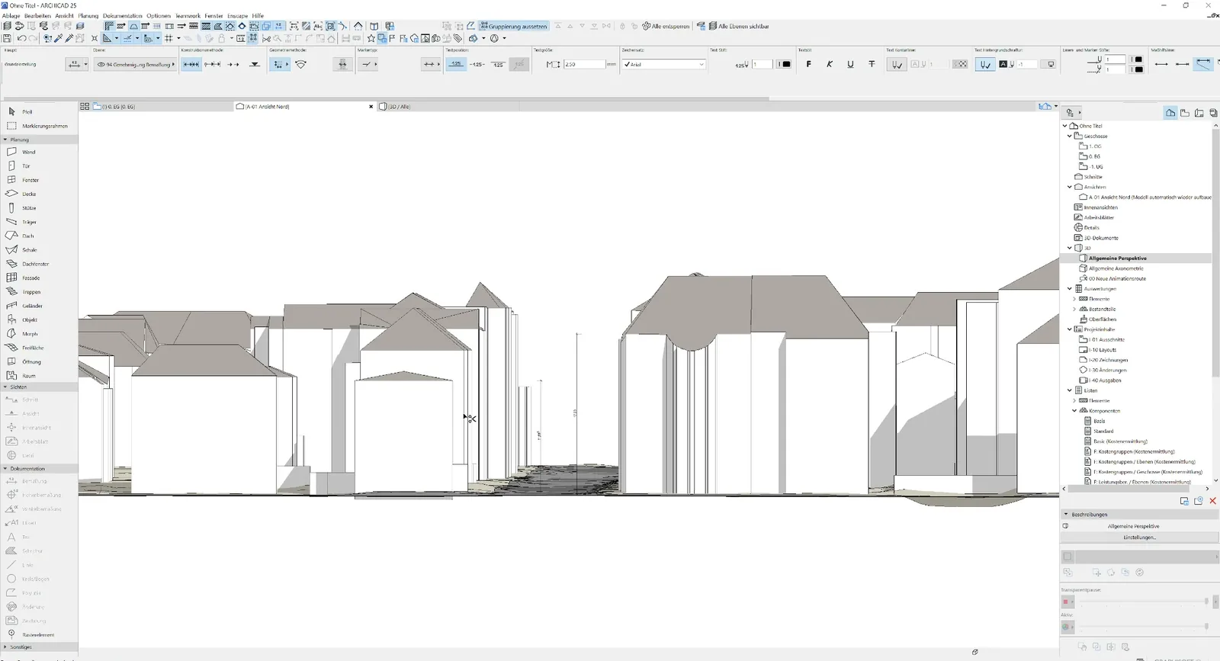
Task: Toggle bold text style F
Action: point(808,64)
